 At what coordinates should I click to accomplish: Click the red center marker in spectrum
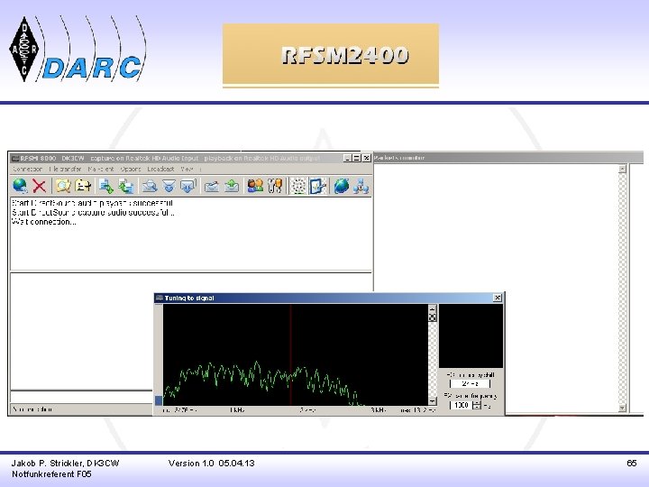(290, 355)
